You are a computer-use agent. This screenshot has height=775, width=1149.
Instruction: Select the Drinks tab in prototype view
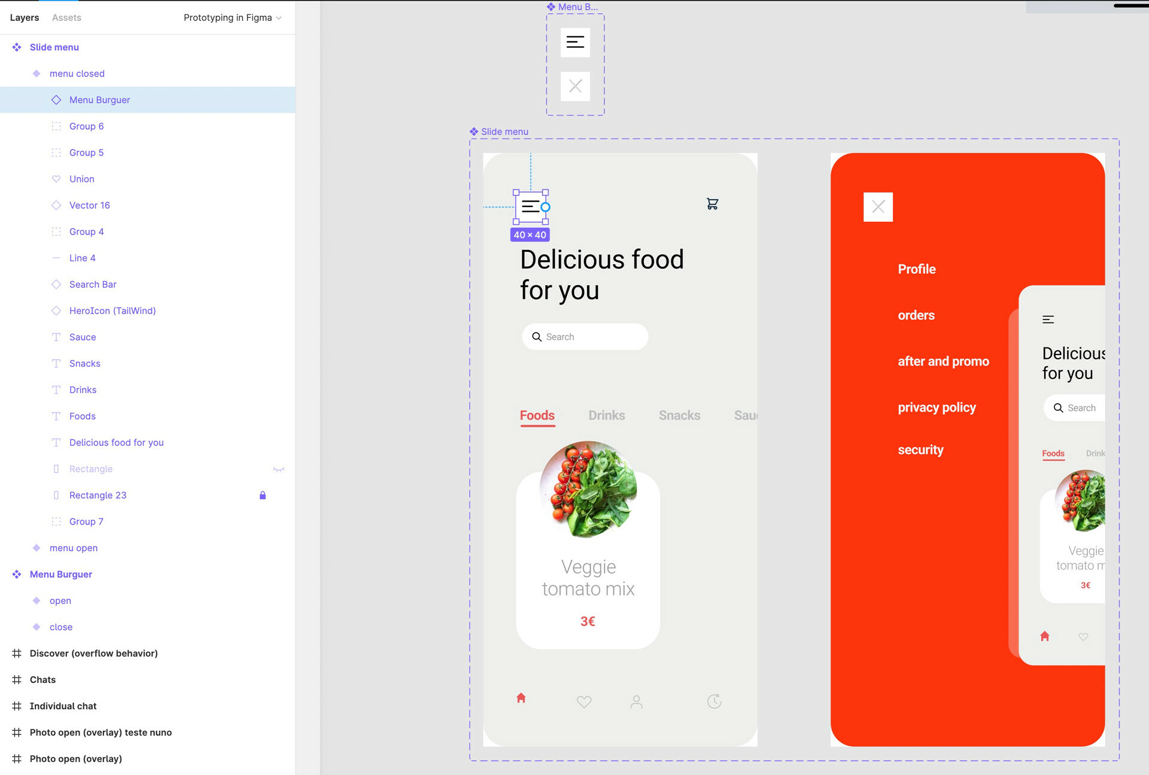point(606,415)
